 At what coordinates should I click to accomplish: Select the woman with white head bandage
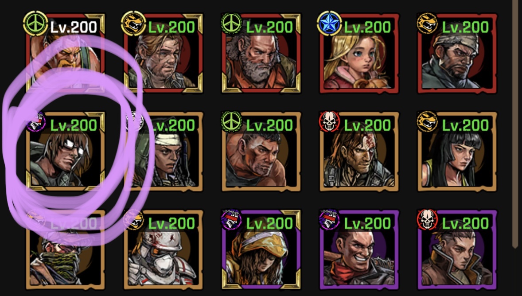164,152
